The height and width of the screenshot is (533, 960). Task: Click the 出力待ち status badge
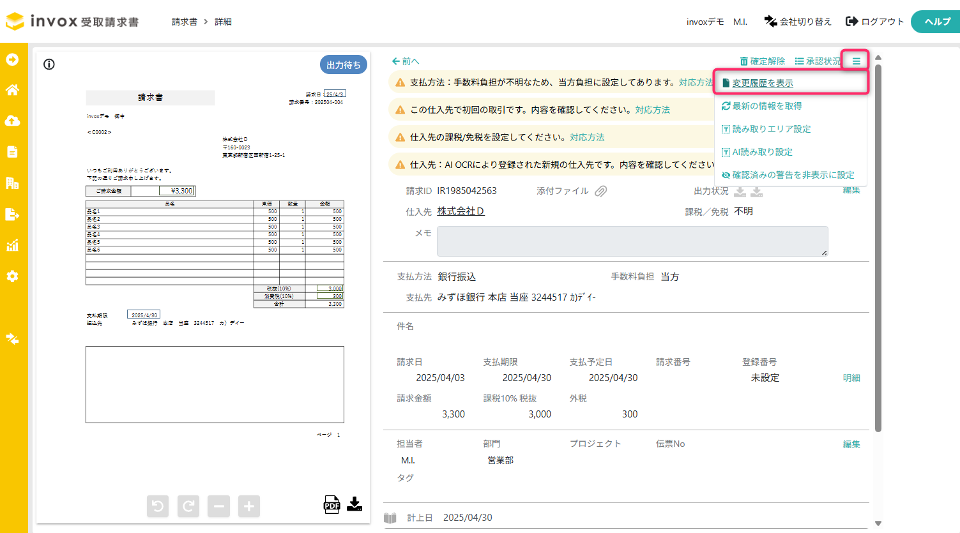pos(344,64)
